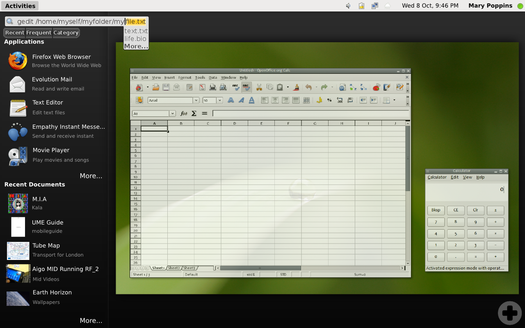Open the Data menu in Calc

pyautogui.click(x=213, y=77)
